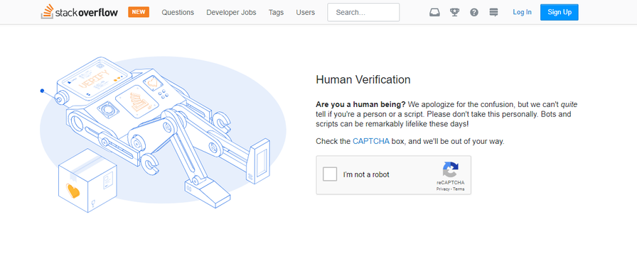Click the 'I'm not a robot' label

coord(366,174)
